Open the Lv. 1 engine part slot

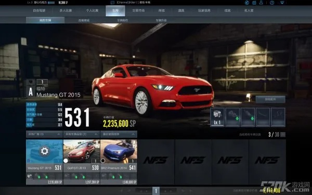pyautogui.click(x=217, y=117)
